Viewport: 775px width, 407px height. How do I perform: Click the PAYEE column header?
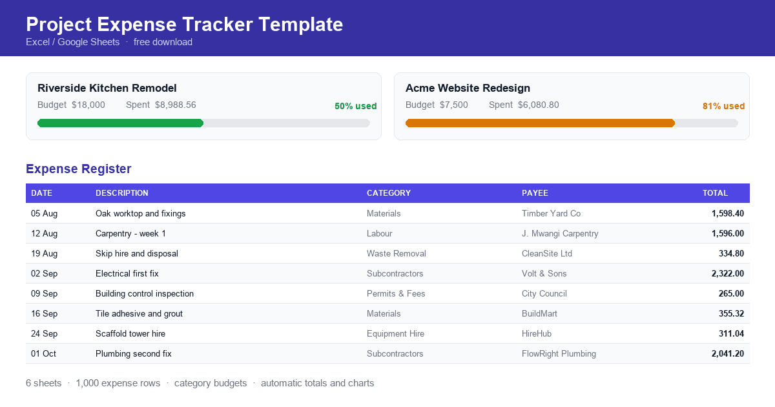535,193
